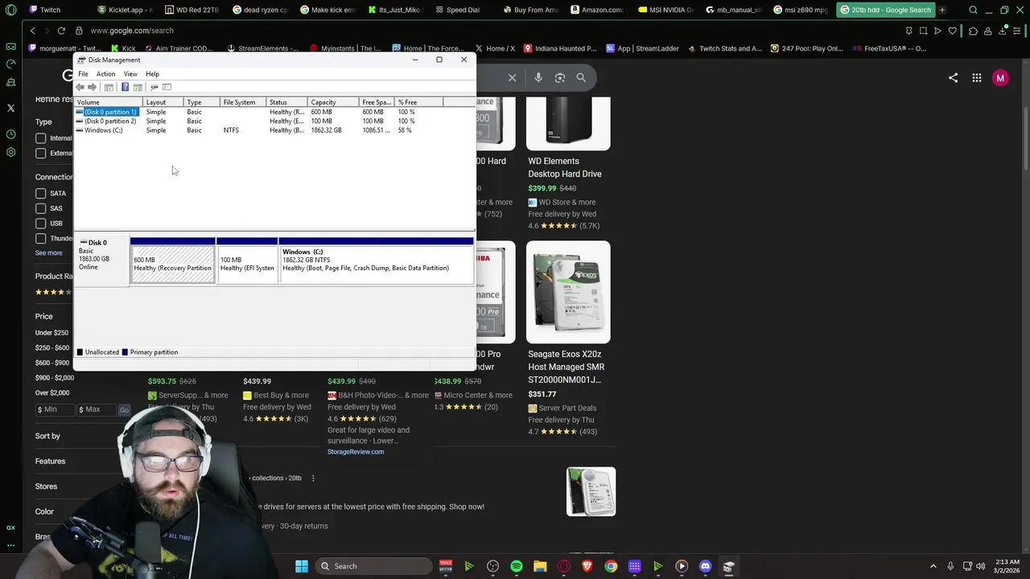The image size is (1030, 579).
Task: Select row '(Disk 0 partition 1)' in volume list
Action: pos(274,112)
